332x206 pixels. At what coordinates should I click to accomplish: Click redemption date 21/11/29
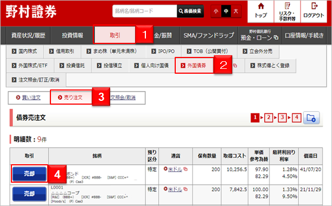click(x=311, y=190)
